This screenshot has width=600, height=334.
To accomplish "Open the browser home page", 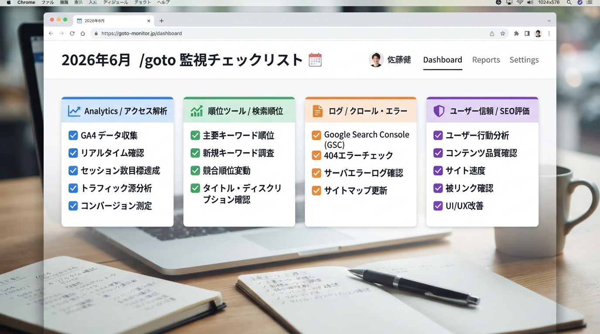I will 82,33.
